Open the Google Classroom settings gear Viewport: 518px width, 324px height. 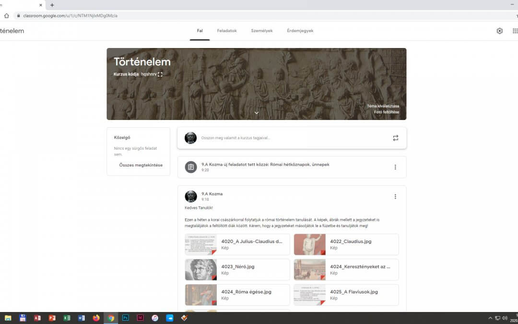499,30
